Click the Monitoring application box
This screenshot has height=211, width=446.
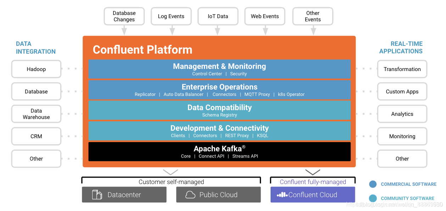(x=402, y=136)
